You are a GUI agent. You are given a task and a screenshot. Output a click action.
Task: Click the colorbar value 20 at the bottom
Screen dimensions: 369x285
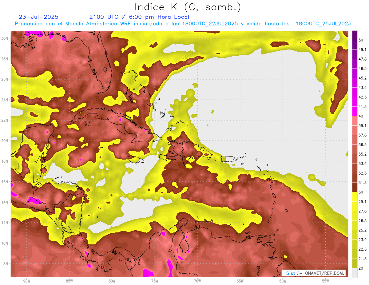click(361, 268)
